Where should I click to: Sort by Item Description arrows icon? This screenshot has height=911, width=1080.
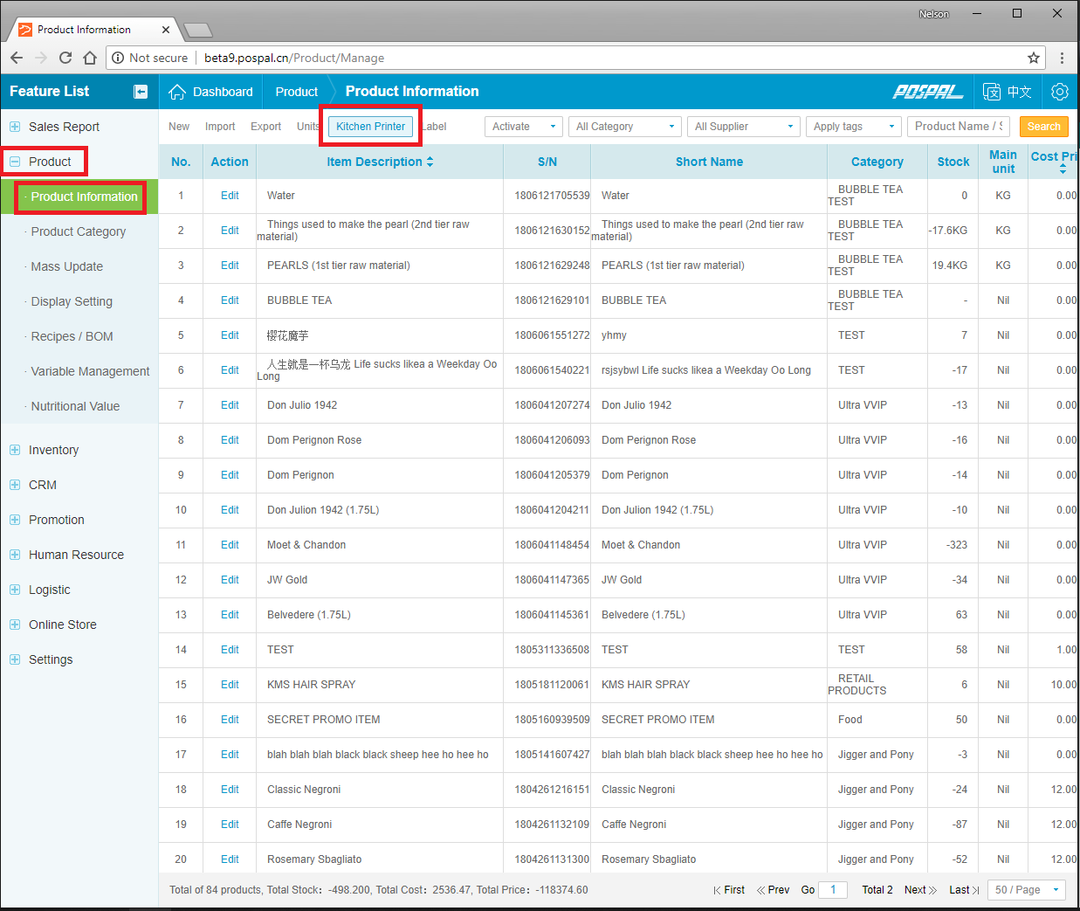[x=430, y=162]
